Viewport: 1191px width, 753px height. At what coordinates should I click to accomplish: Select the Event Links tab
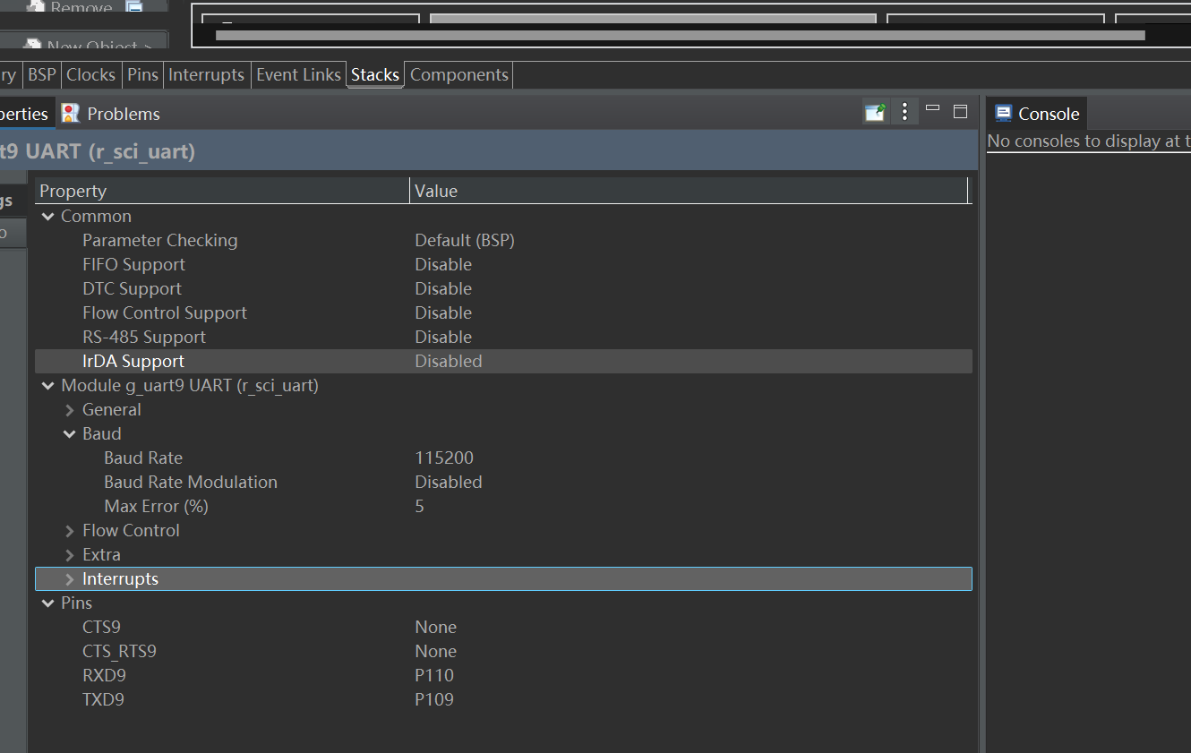pos(299,75)
